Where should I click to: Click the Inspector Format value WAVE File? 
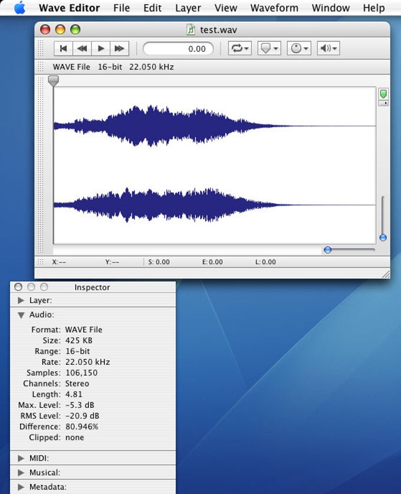click(84, 330)
